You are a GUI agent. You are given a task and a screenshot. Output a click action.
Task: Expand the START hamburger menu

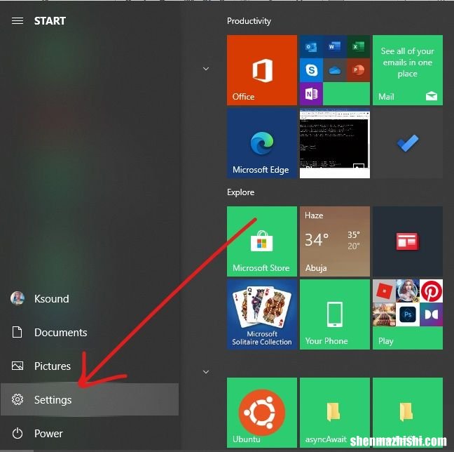coord(18,21)
